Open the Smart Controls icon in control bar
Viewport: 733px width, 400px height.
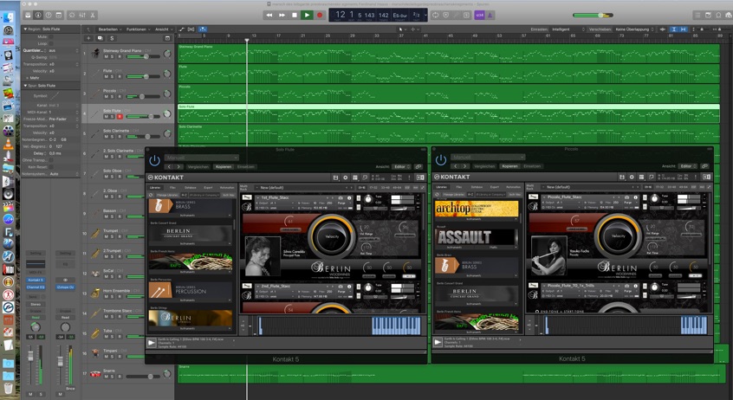pyautogui.click(x=72, y=15)
